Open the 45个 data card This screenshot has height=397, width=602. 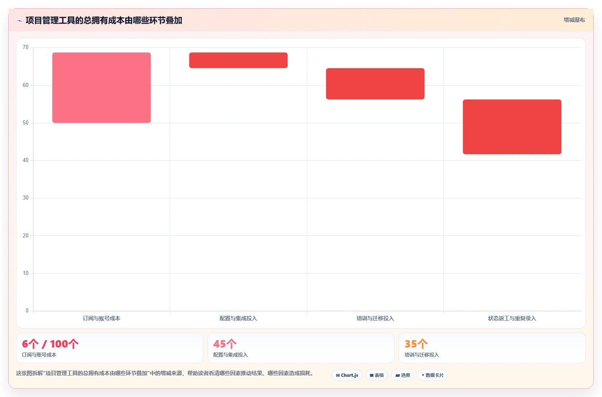[x=301, y=348]
